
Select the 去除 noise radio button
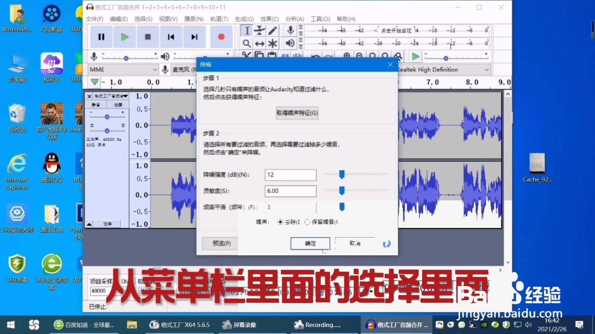tap(280, 222)
